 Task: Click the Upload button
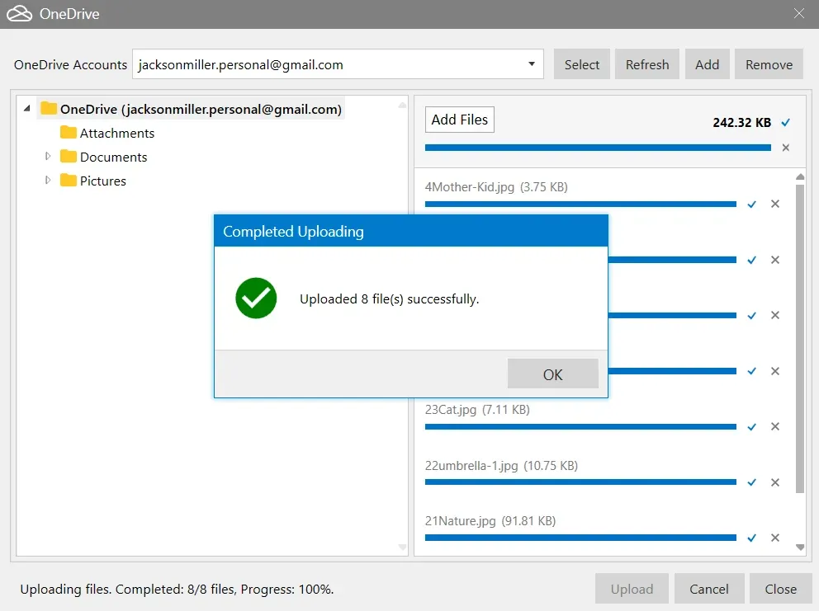tap(632, 589)
